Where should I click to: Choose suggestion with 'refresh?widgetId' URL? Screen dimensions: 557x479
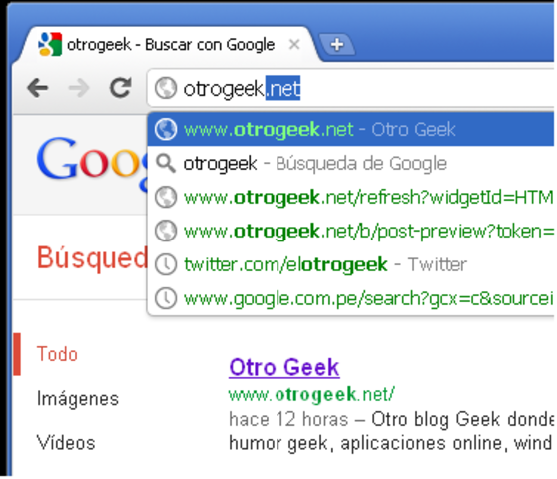(x=351, y=197)
